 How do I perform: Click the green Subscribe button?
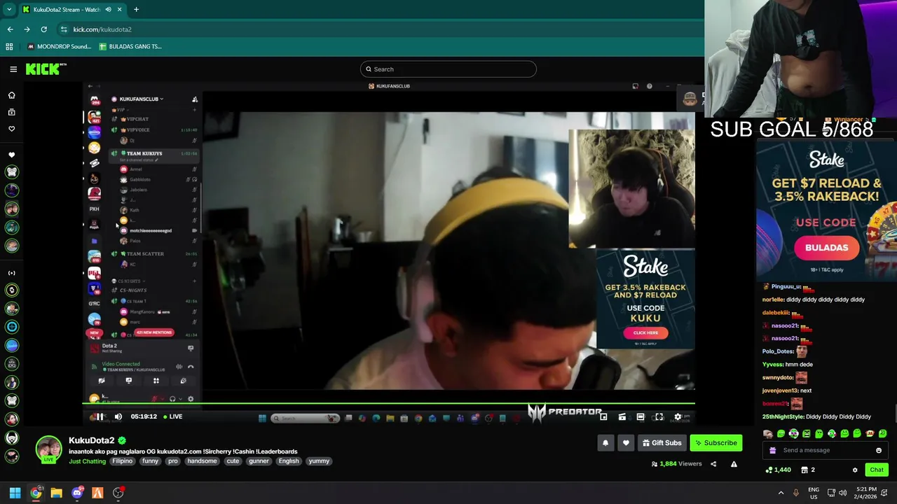pos(716,442)
